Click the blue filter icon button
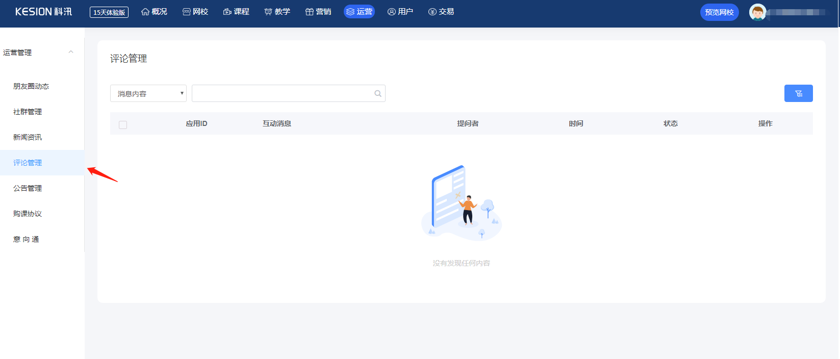Viewport: 840px width, 359px height. [x=798, y=93]
